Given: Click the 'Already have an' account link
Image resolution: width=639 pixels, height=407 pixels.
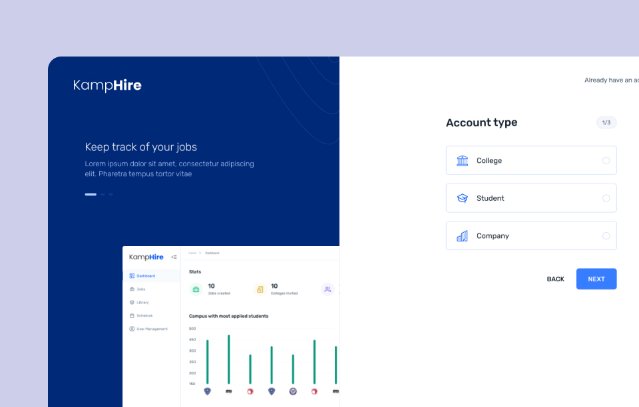Looking at the screenshot, I should point(611,80).
